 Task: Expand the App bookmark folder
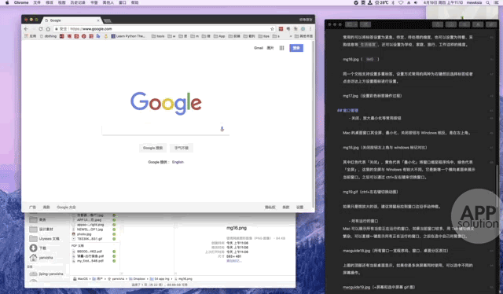tap(219, 36)
